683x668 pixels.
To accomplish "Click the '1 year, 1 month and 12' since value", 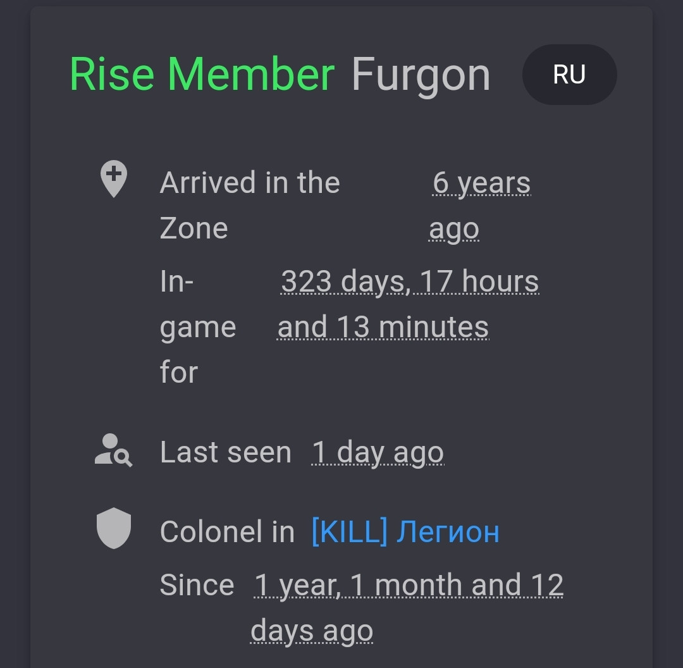I will [409, 585].
